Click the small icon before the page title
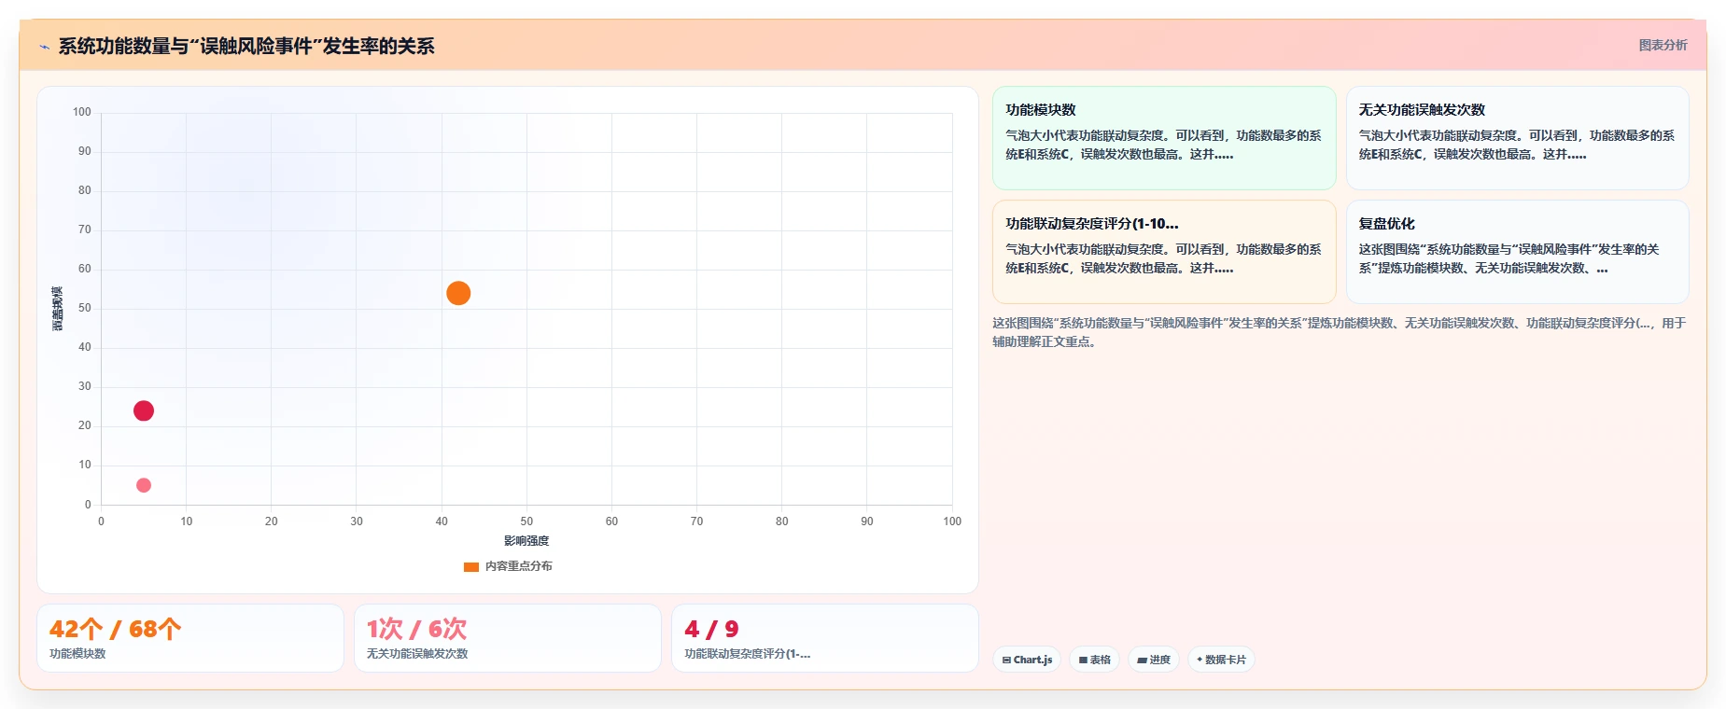Viewport: 1726px width, 709px height. click(x=44, y=47)
